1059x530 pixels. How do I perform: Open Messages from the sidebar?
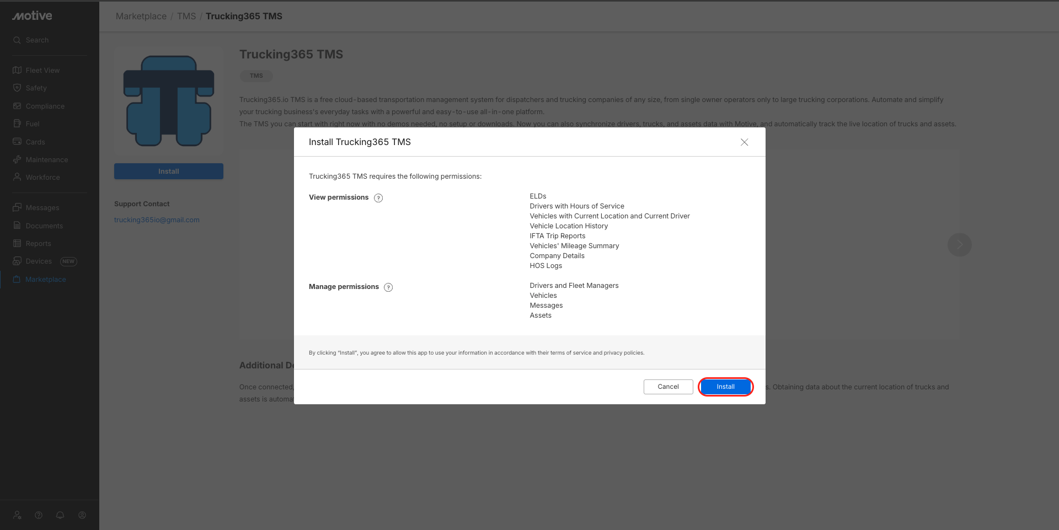[42, 207]
